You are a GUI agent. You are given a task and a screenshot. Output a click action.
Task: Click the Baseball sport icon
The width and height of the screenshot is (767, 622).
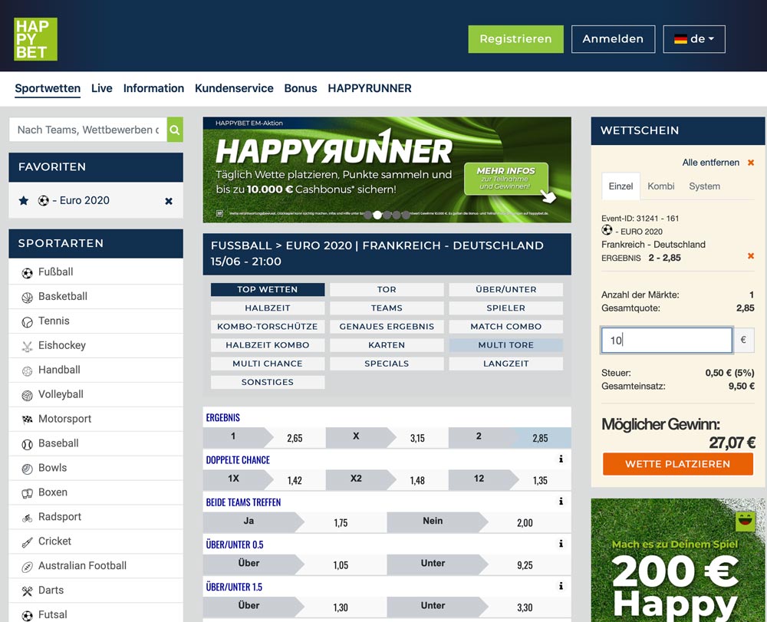coord(28,444)
